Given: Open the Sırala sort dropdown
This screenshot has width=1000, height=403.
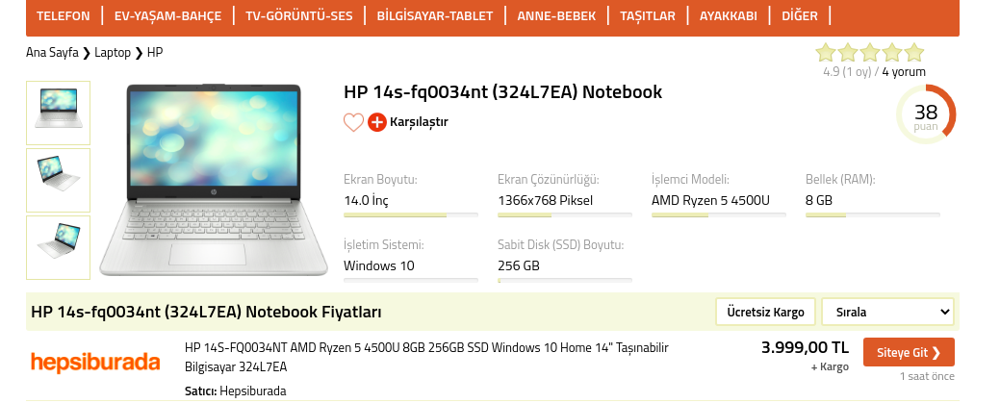Looking at the screenshot, I should [x=887, y=313].
